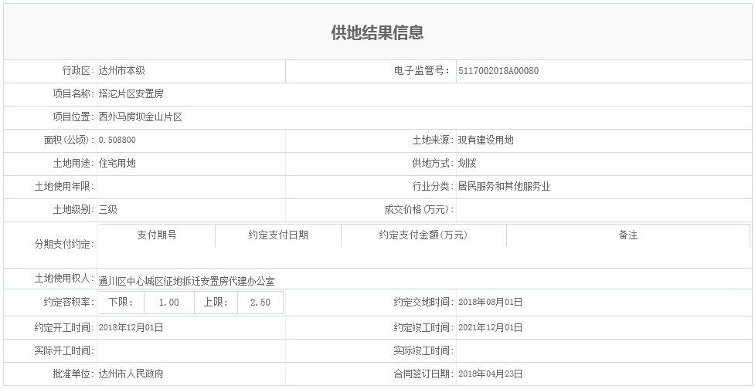The width and height of the screenshot is (755, 389).
Task: Select project name 塔沱片区安置房
Action: point(131,93)
